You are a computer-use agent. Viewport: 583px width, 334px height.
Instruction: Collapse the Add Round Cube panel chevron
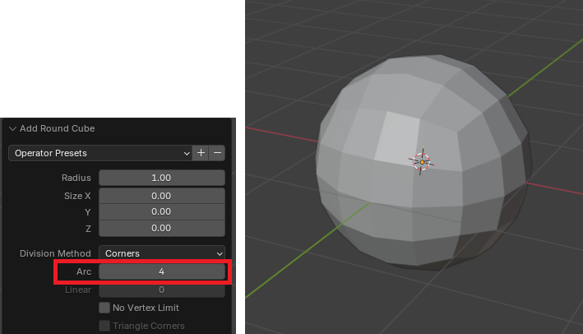13,128
